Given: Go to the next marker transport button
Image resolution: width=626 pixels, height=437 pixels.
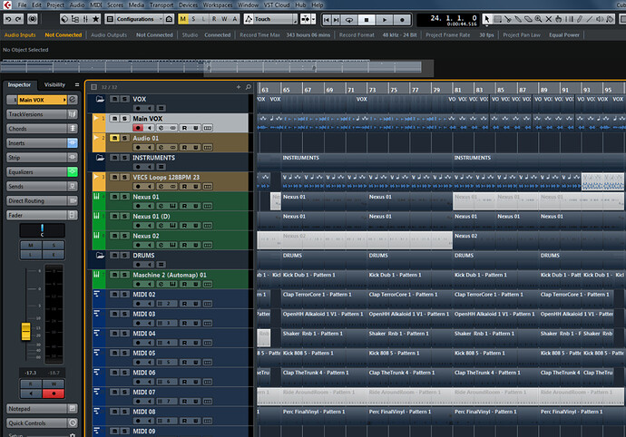Looking at the screenshot, I should (x=337, y=19).
